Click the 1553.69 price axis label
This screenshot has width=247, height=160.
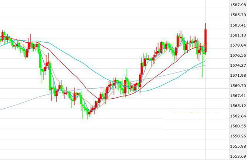click(238, 156)
